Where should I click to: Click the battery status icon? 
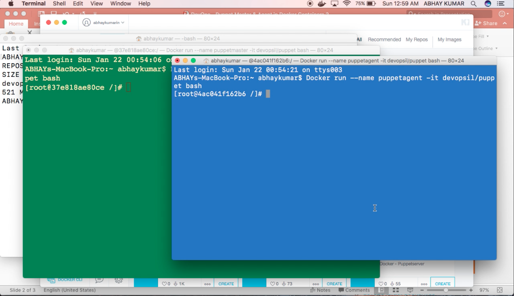tap(371, 4)
